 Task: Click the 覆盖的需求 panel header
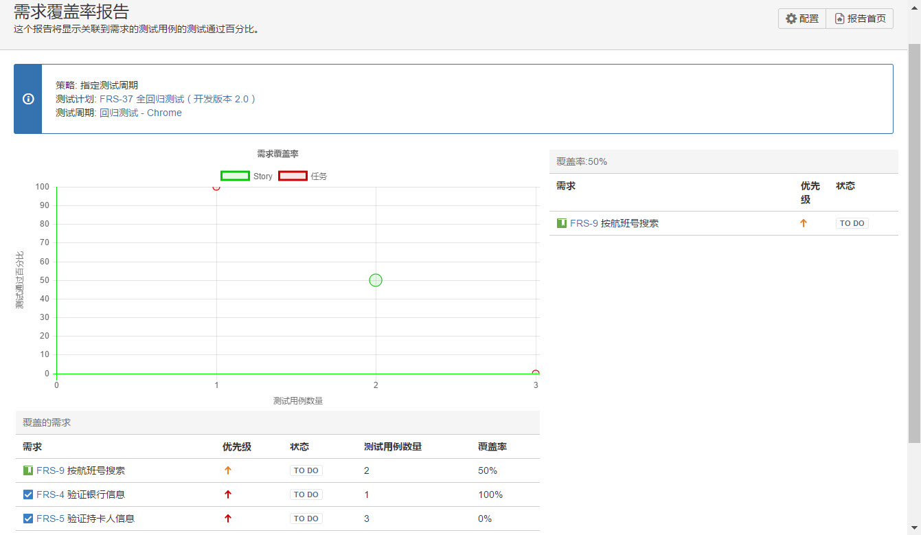click(277, 422)
